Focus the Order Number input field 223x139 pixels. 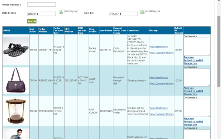[42, 4]
